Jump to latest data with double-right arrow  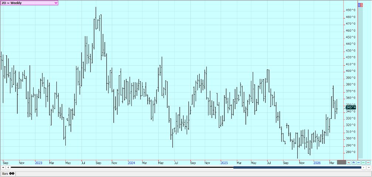point(368,167)
